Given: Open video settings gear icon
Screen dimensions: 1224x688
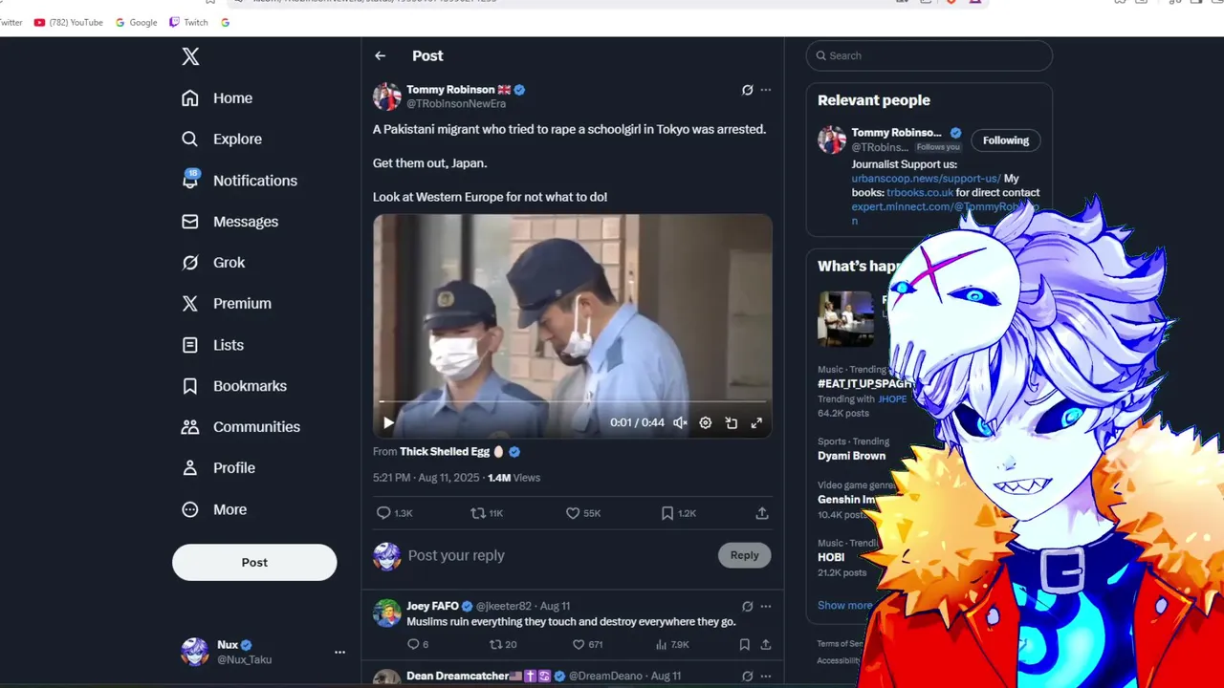Looking at the screenshot, I should 706,422.
